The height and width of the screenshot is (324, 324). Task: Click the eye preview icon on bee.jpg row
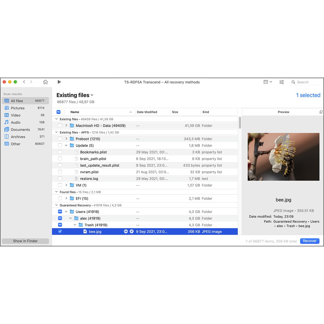click(x=126, y=232)
